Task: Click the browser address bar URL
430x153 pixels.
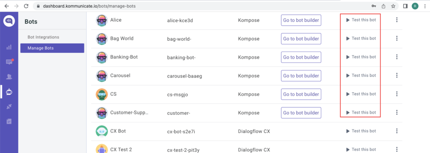Action: pos(89,6)
